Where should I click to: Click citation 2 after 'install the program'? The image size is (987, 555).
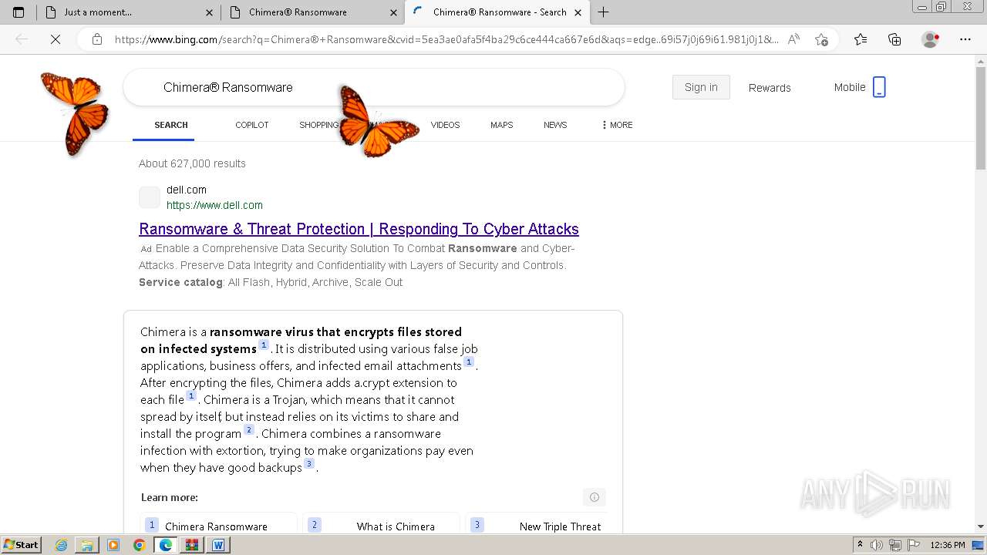(249, 430)
